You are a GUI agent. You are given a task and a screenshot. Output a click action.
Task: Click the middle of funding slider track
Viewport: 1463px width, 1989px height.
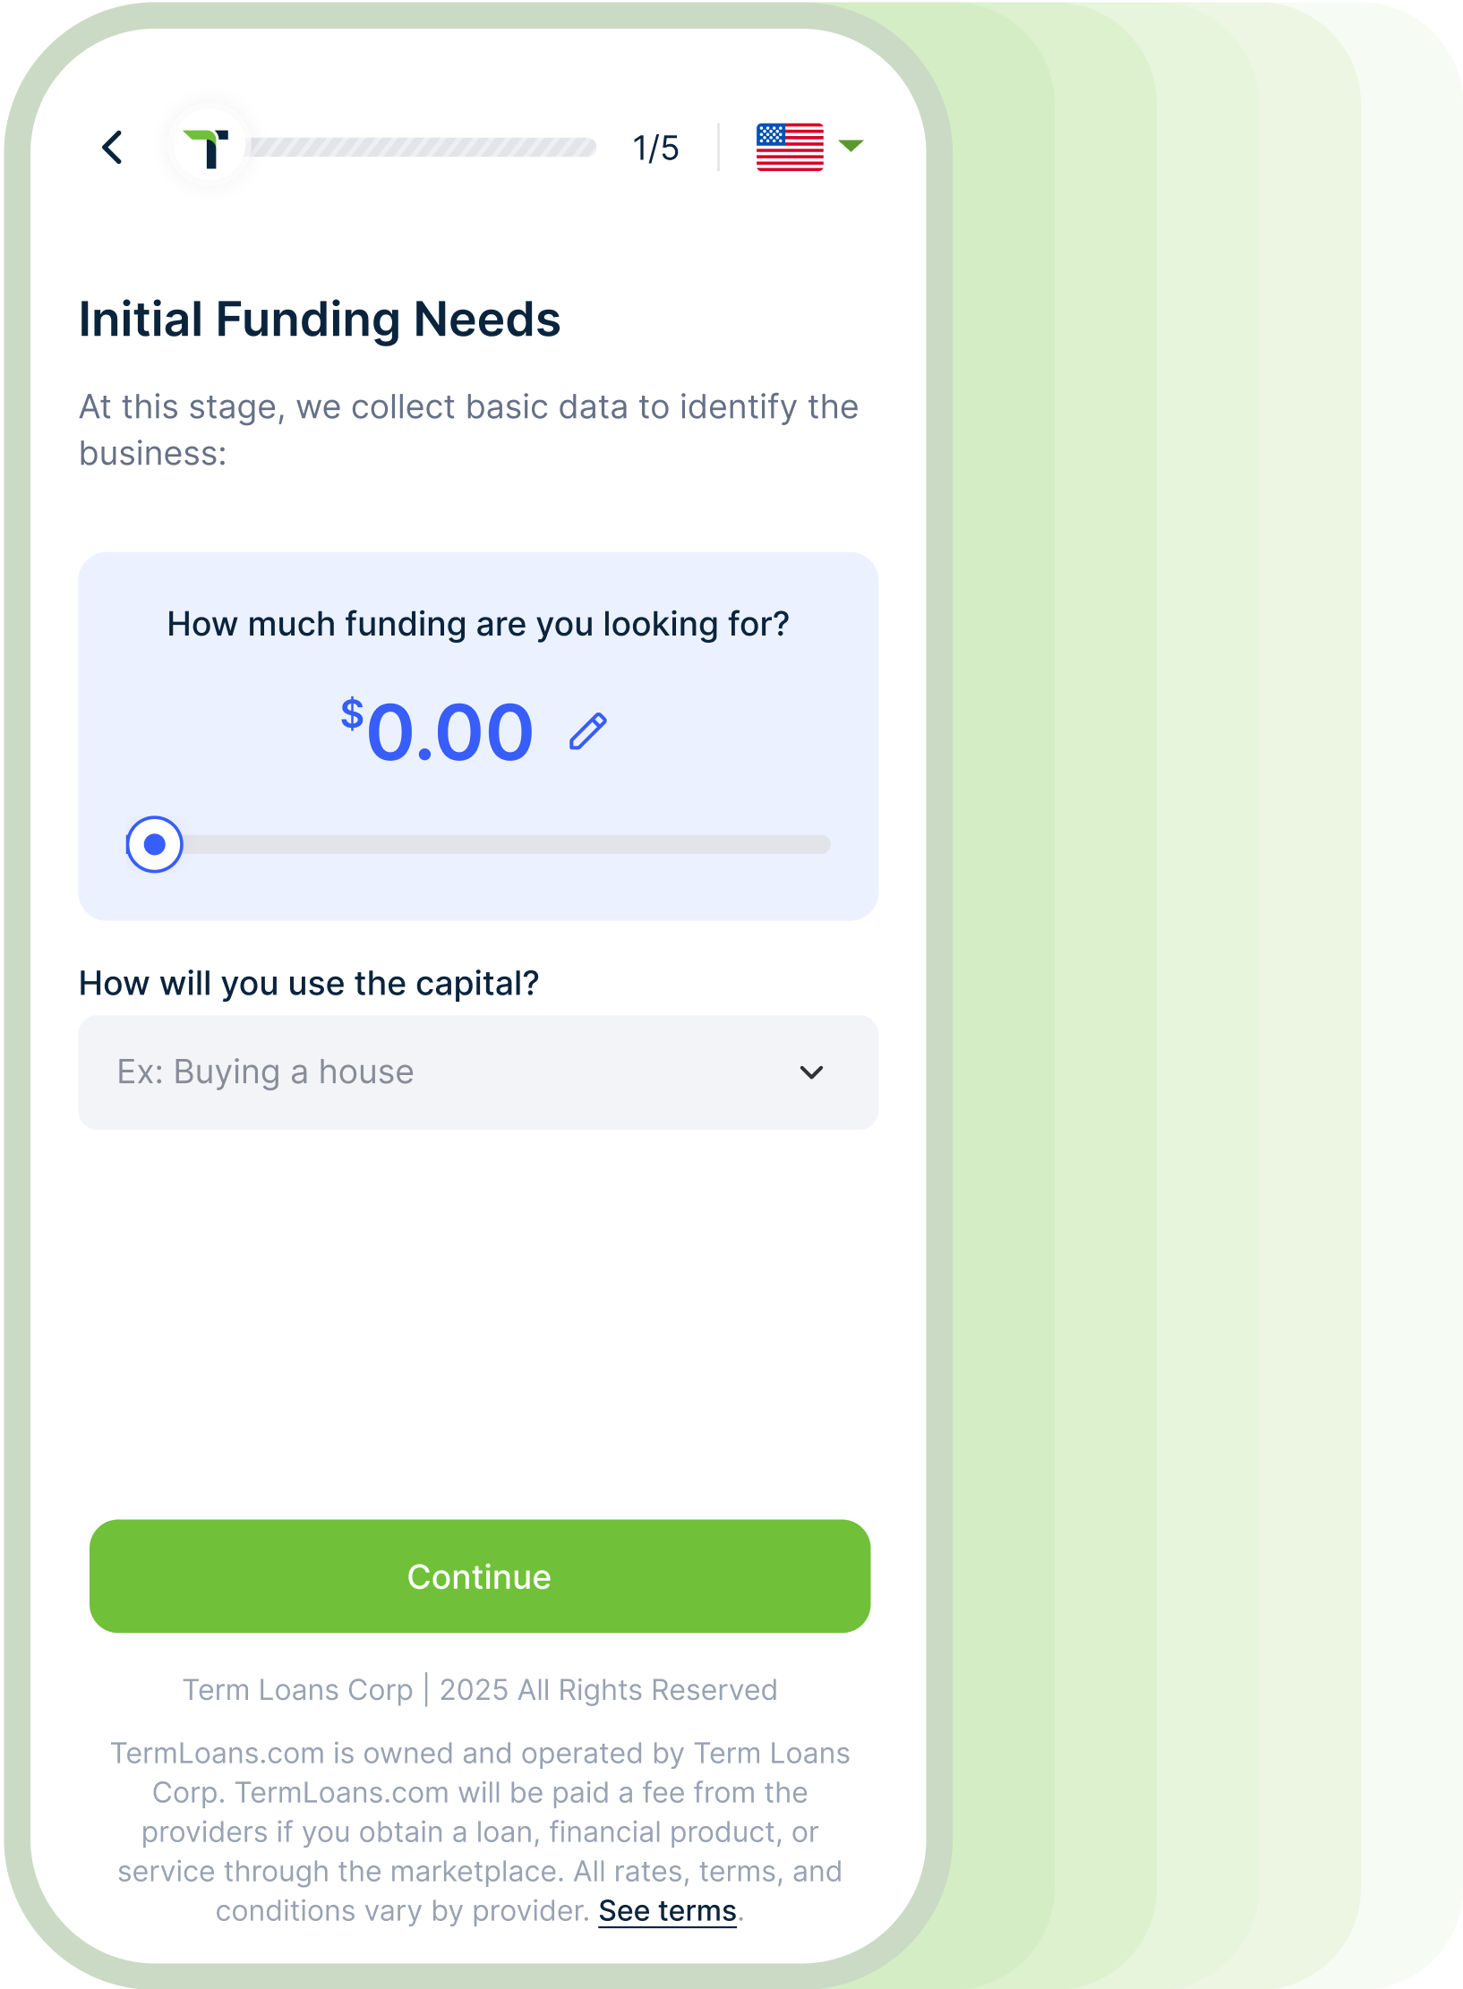pos(480,844)
